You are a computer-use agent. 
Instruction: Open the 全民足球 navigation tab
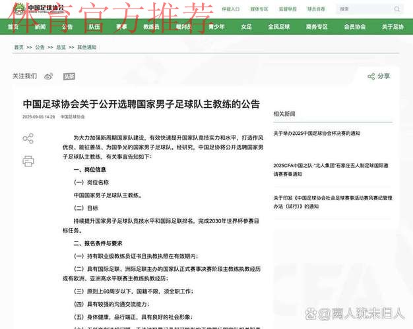click(x=279, y=27)
